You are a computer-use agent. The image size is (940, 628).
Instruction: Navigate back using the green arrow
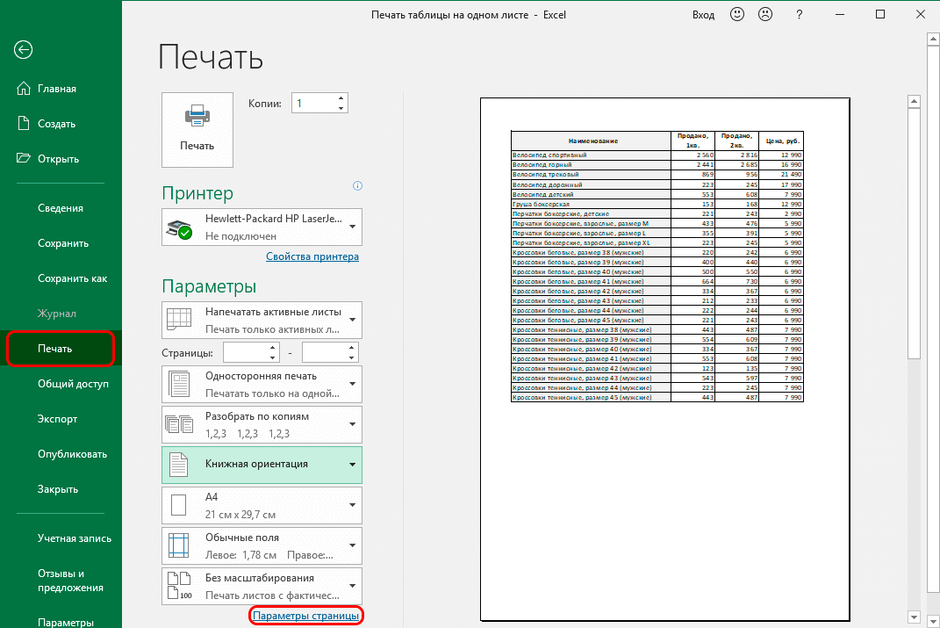(x=23, y=50)
